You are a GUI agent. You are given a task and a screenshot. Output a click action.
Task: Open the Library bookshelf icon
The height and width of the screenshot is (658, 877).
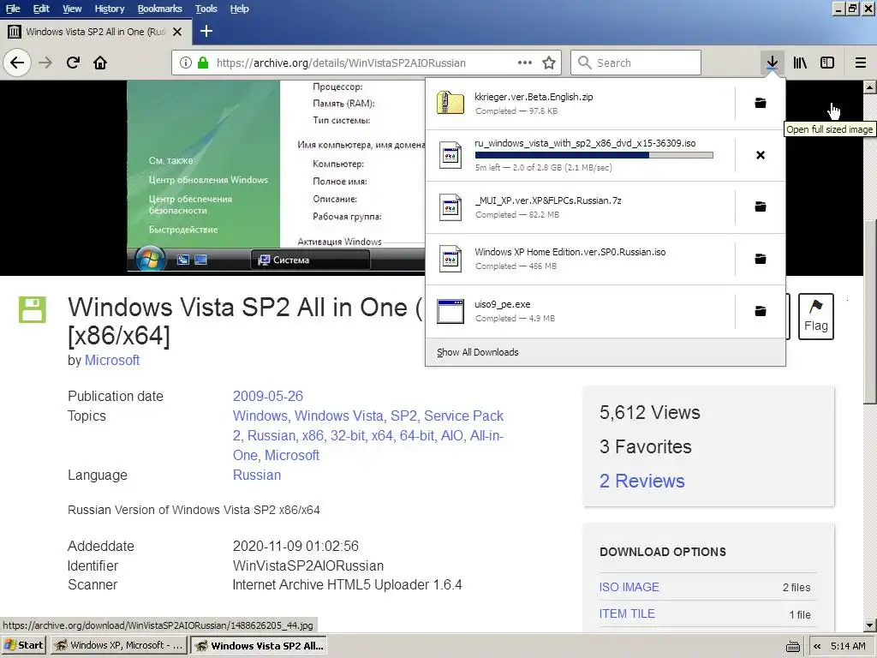pyautogui.click(x=801, y=63)
